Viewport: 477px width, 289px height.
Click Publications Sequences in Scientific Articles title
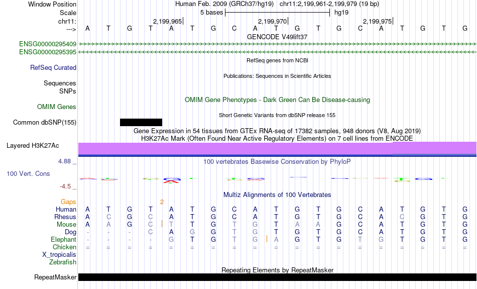coord(277,76)
